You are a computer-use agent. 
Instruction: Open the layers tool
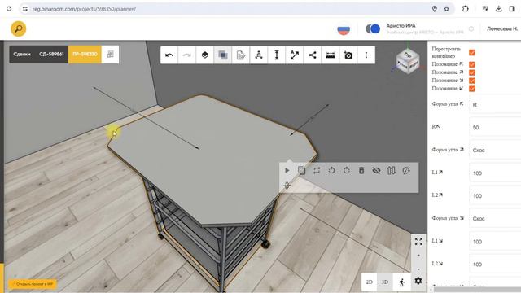(204, 55)
